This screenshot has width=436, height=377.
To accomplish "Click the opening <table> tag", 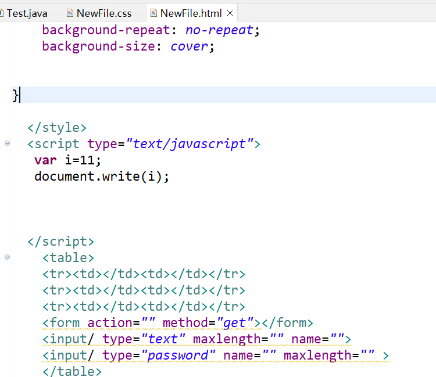I will coord(69,257).
